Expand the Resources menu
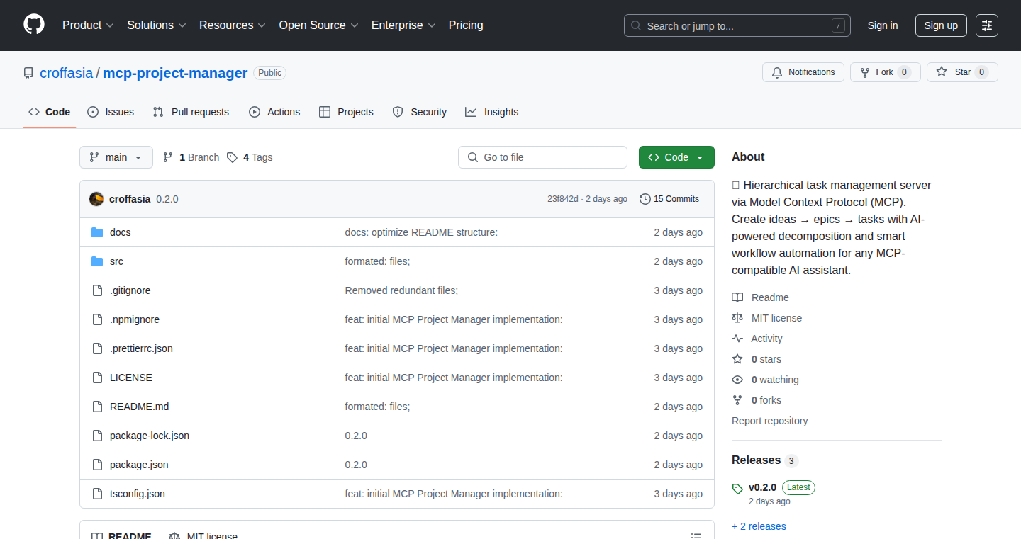The height and width of the screenshot is (539, 1021). [233, 25]
